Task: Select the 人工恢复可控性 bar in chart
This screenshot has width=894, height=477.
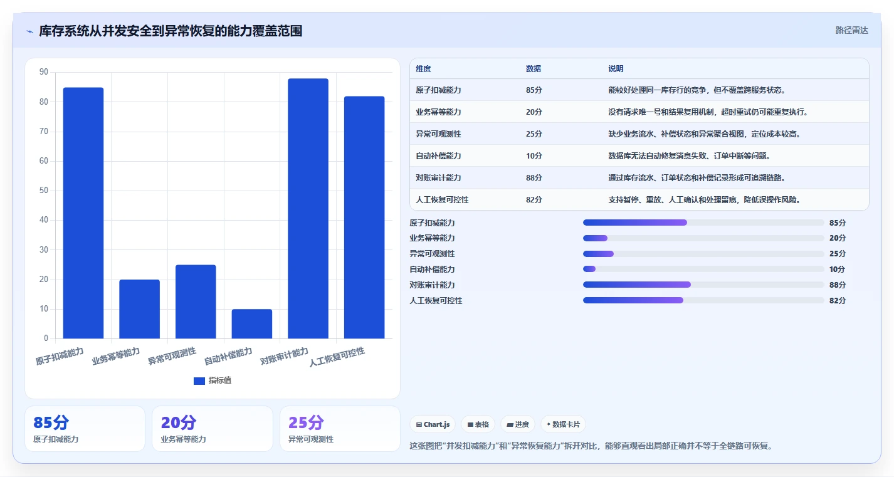Action: pyautogui.click(x=364, y=218)
